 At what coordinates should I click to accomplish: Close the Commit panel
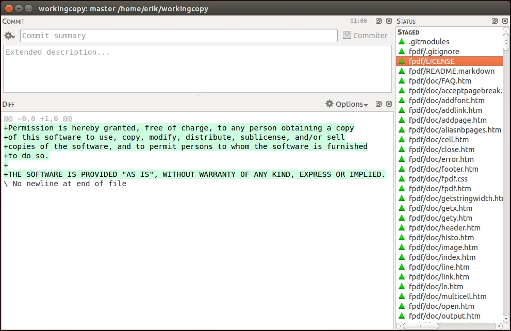click(x=389, y=21)
